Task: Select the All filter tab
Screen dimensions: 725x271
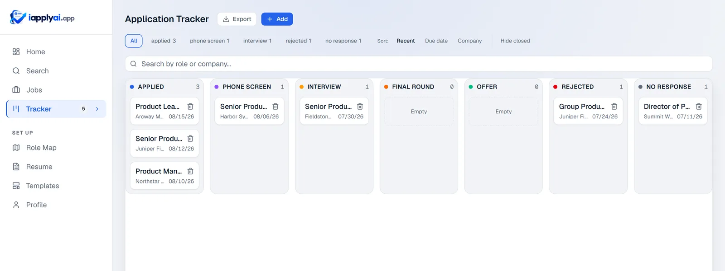Action: [134, 41]
